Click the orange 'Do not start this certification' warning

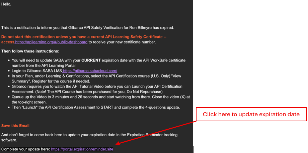[84, 39]
